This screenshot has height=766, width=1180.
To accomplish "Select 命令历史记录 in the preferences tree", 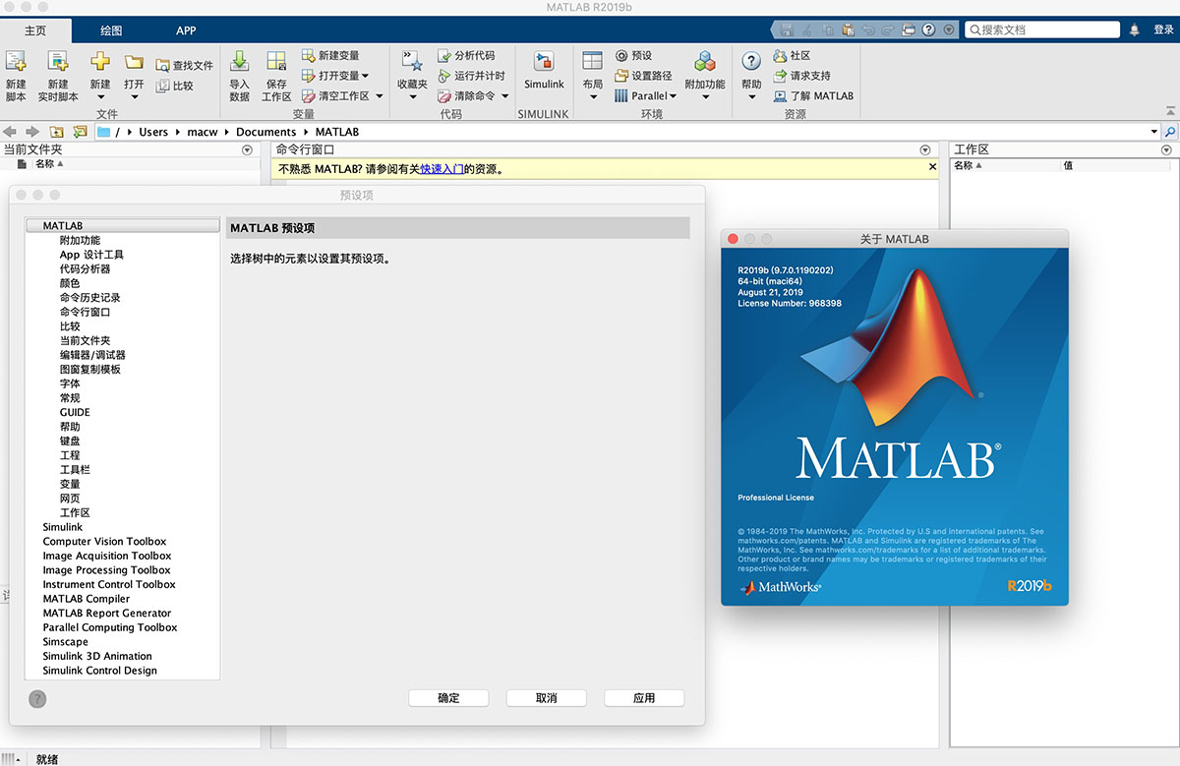I will (x=89, y=298).
